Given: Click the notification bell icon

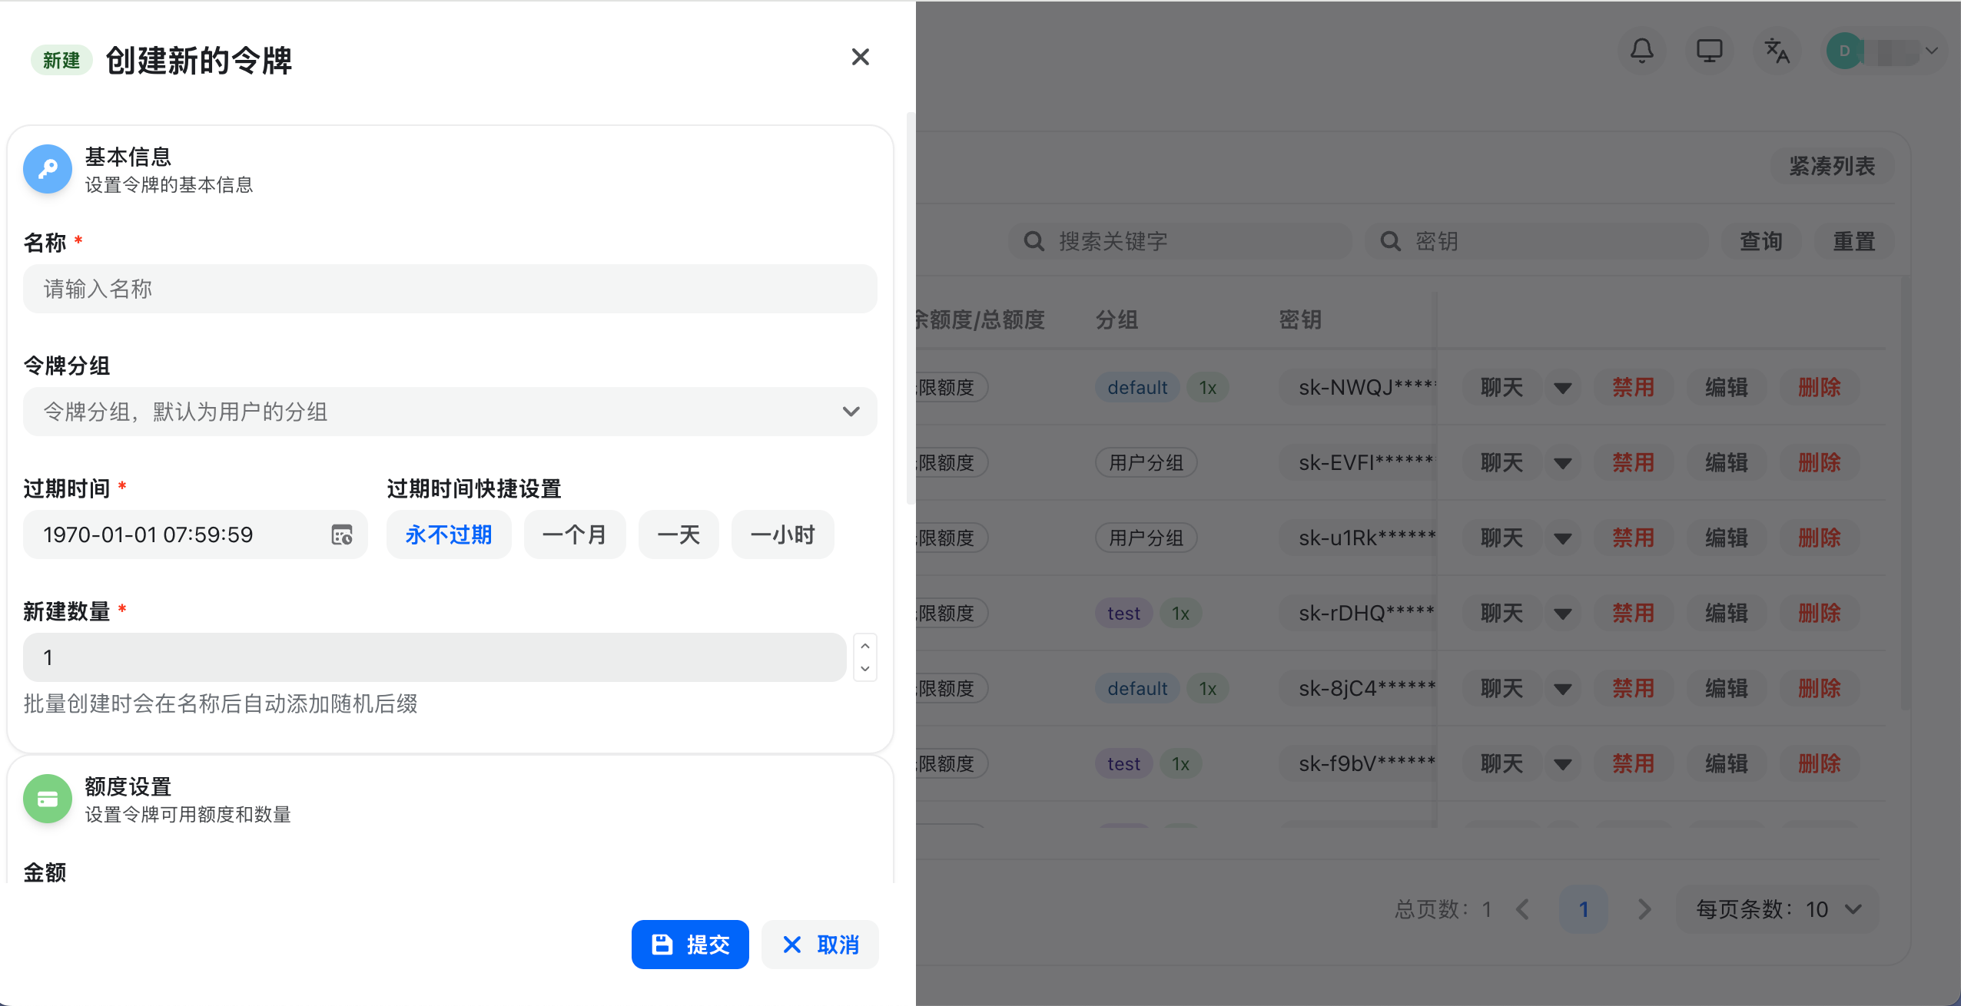Looking at the screenshot, I should point(1642,51).
